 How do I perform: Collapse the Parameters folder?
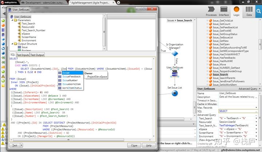point(12,20)
